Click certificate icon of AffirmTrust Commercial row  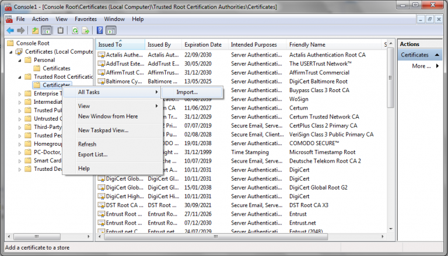click(101, 72)
